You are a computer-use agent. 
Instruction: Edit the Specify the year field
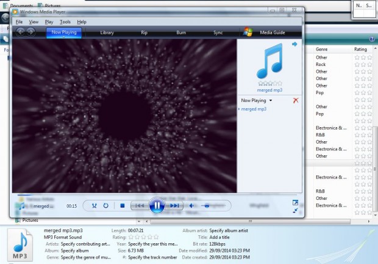click(x=153, y=244)
